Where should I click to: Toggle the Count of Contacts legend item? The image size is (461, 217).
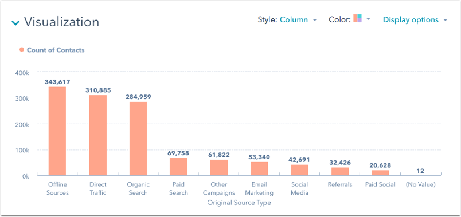click(52, 50)
